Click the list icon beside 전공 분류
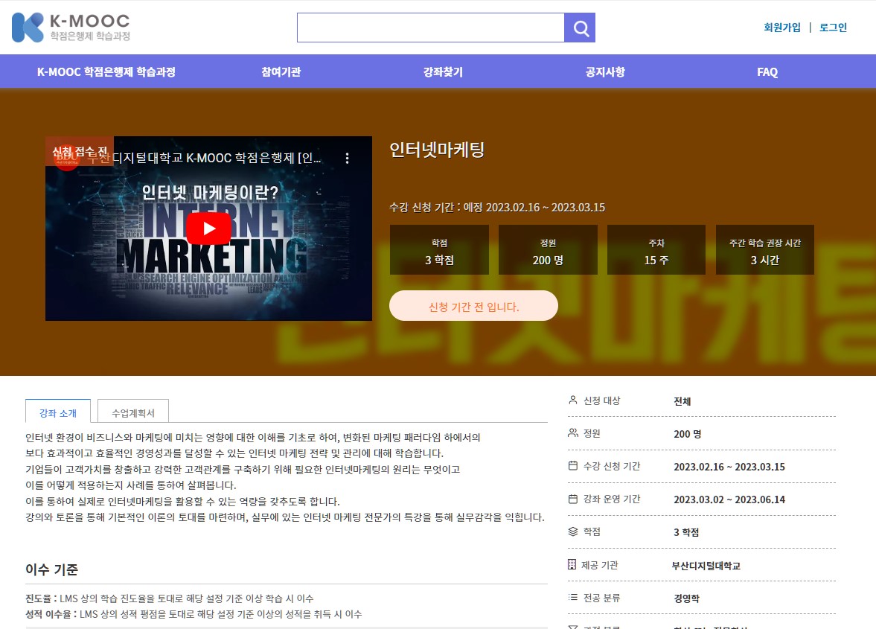This screenshot has height=629, width=876. 572,597
